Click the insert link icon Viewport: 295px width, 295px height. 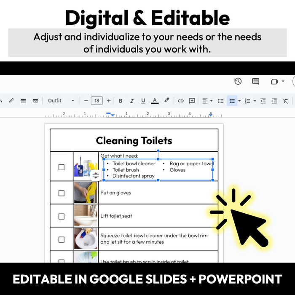[180, 101]
